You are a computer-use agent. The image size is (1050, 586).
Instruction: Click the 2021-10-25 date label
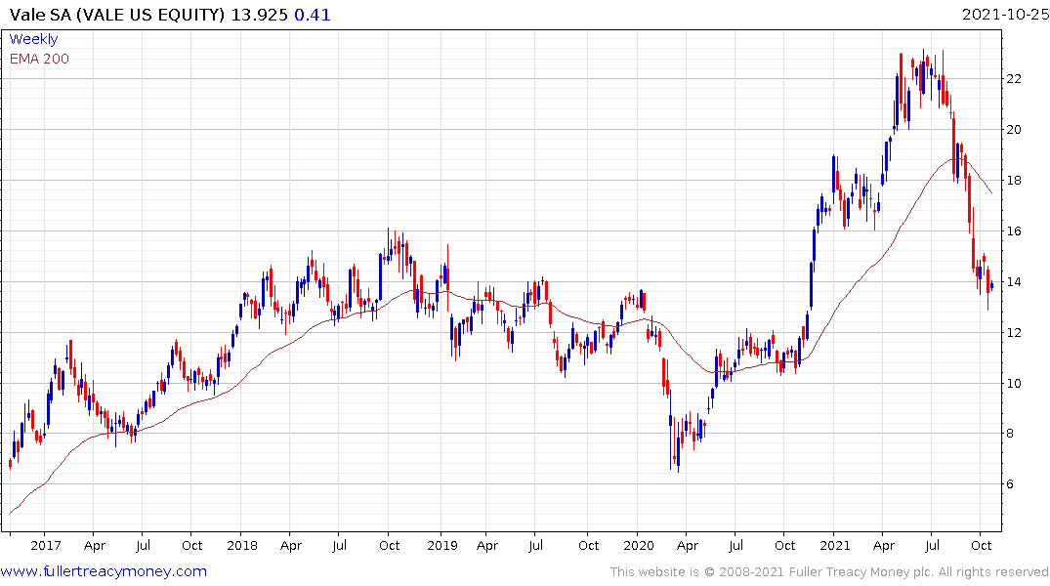(1005, 15)
